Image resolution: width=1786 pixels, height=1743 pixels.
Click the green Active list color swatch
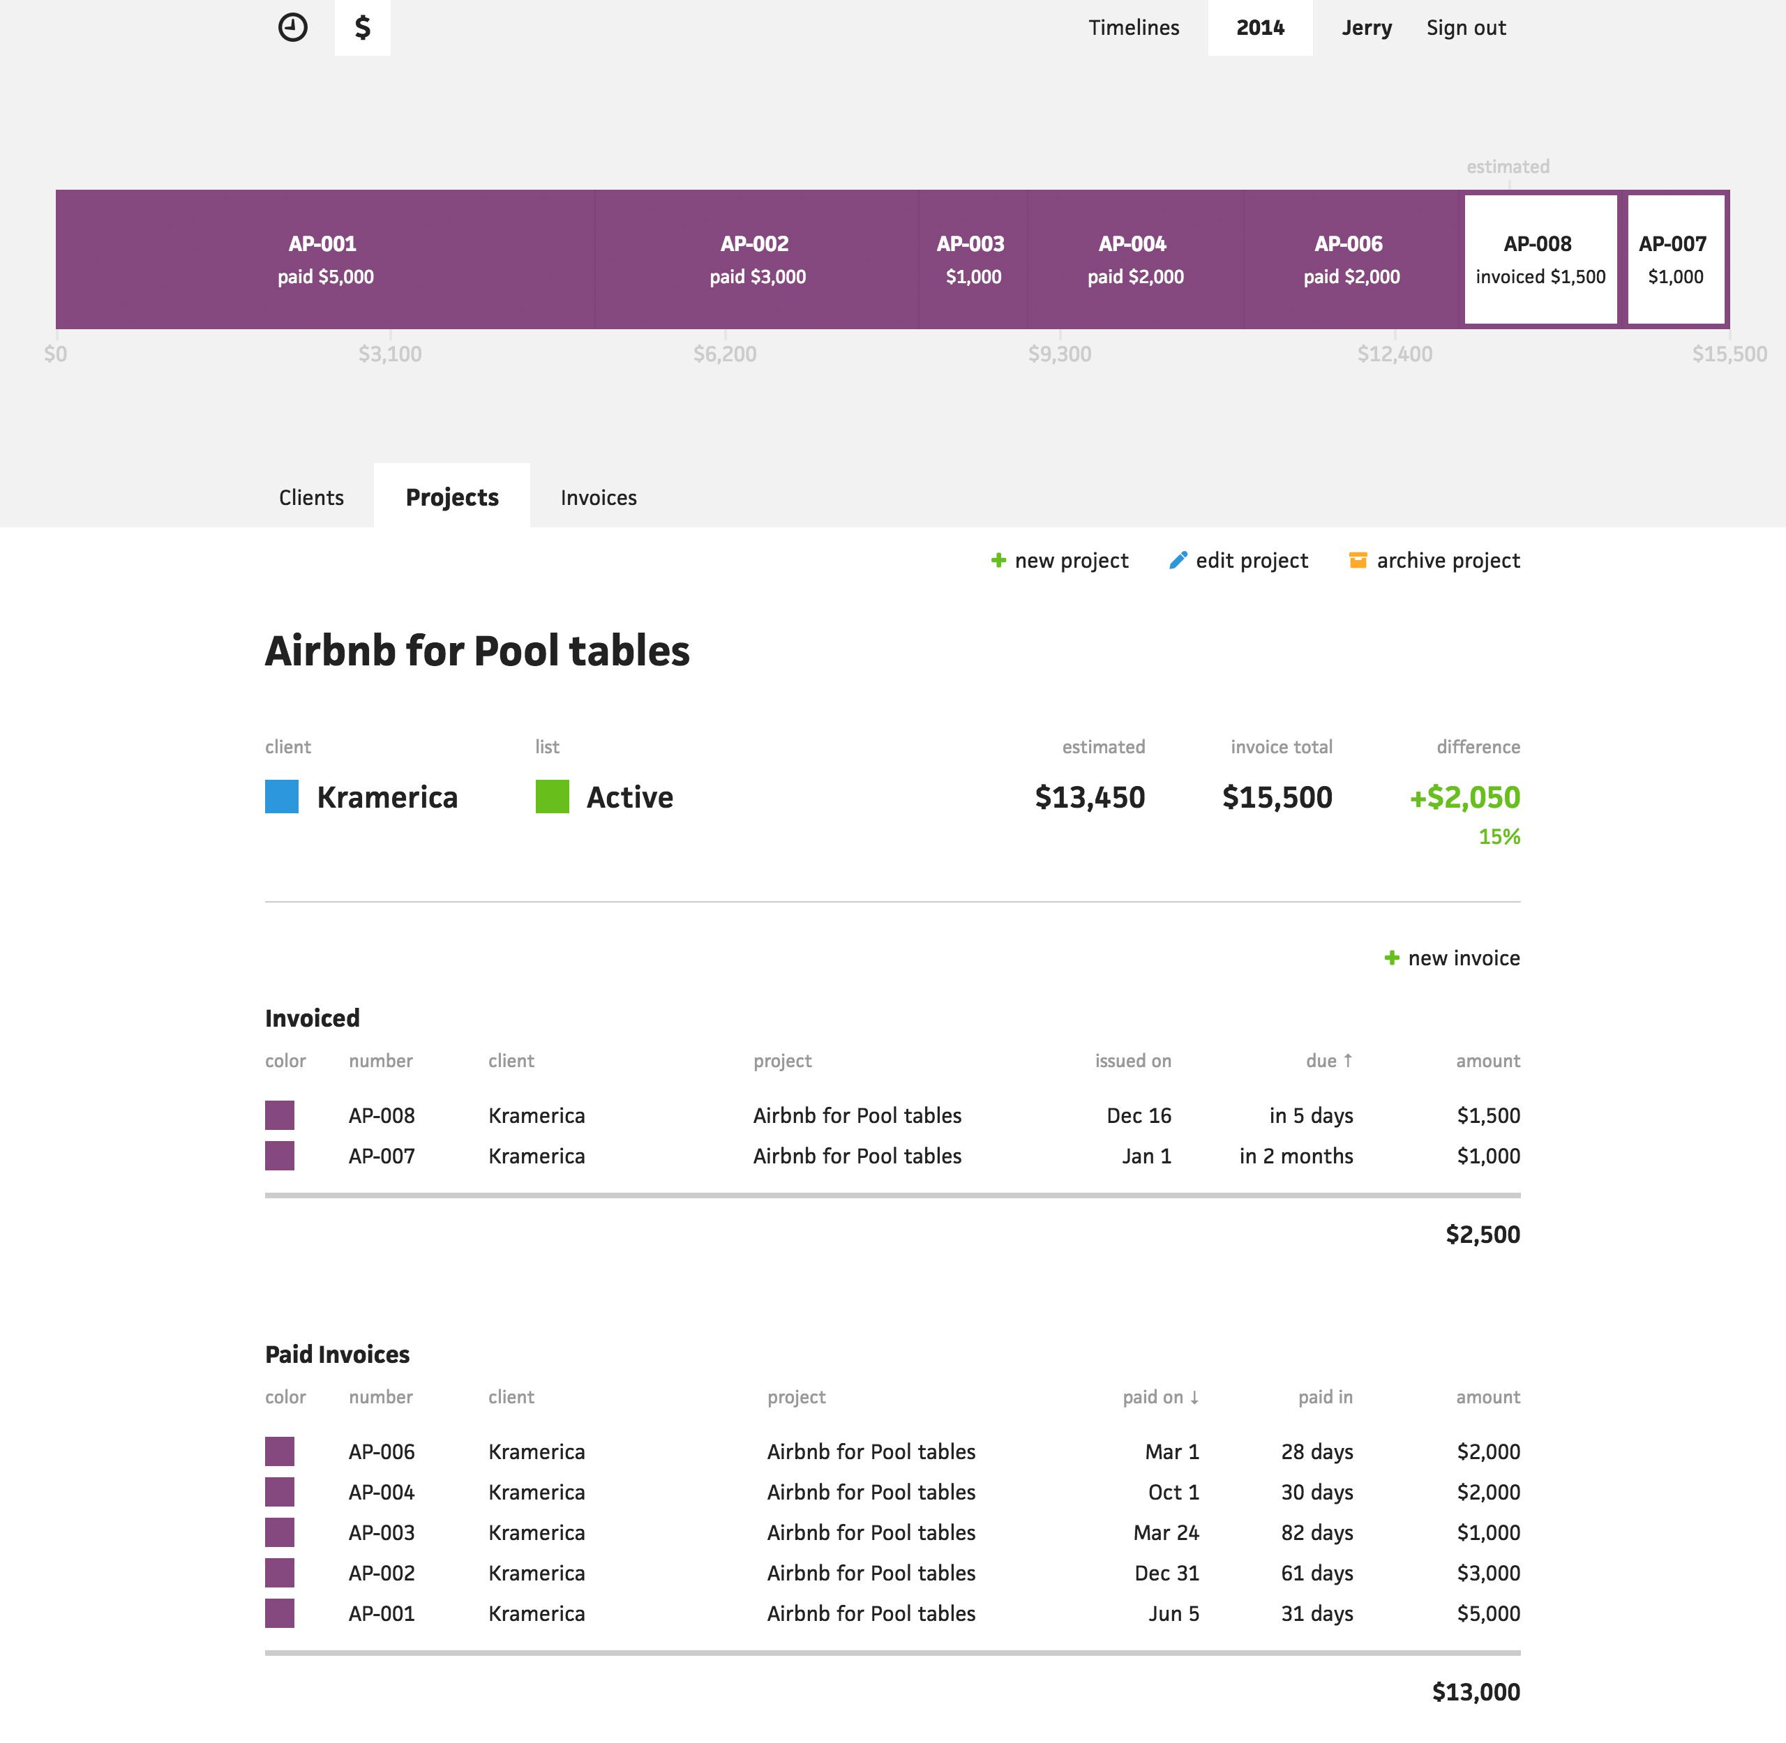(x=553, y=797)
